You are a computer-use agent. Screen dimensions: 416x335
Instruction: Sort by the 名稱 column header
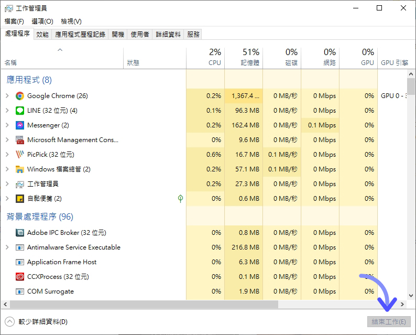[62, 58]
